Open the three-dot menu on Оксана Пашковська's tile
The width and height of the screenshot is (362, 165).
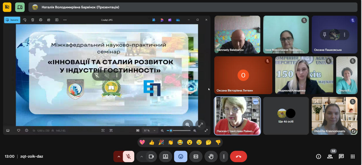coord(344,35)
